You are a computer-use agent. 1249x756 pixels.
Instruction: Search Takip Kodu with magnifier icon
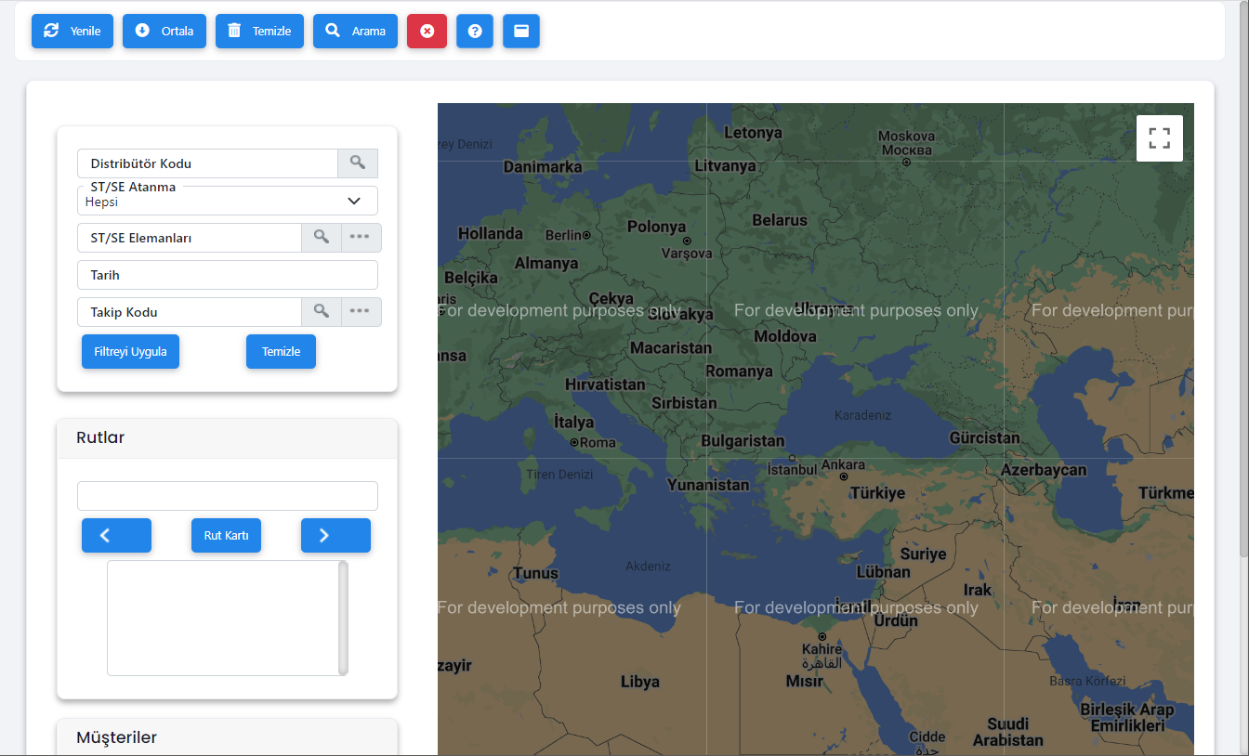tap(322, 312)
